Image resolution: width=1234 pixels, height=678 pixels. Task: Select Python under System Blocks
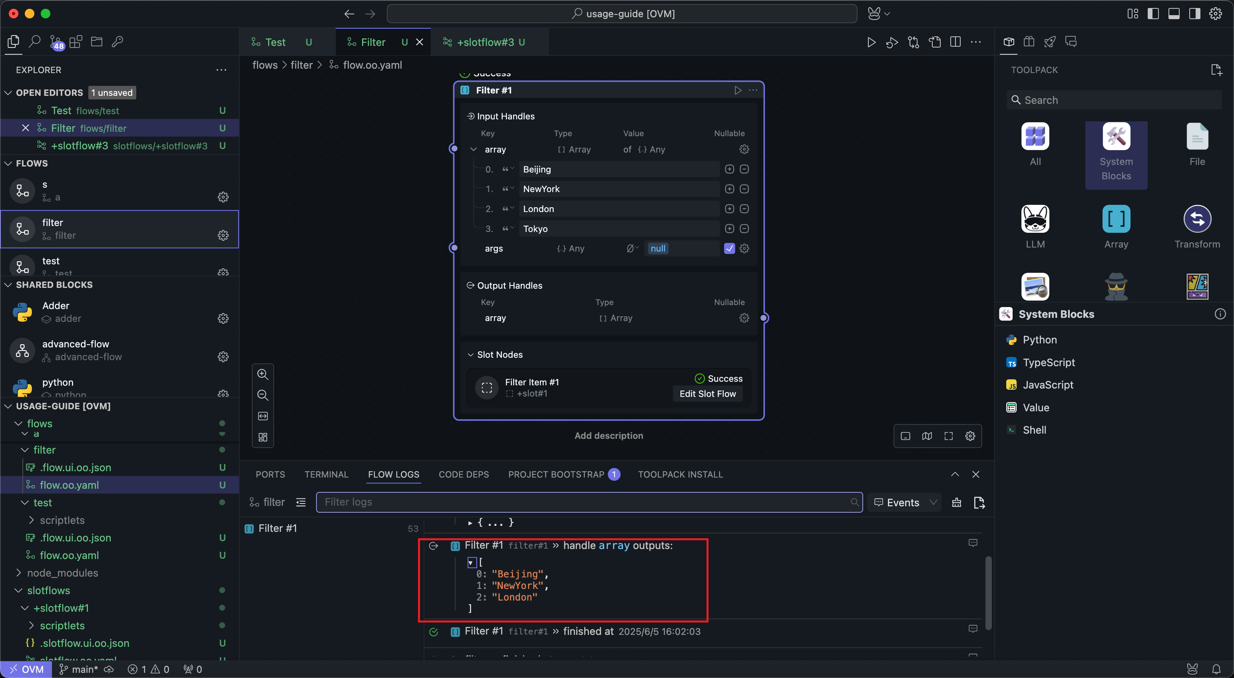1039,340
